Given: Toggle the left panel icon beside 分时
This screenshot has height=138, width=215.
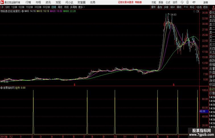Looking at the screenshot, I should point(2,7).
